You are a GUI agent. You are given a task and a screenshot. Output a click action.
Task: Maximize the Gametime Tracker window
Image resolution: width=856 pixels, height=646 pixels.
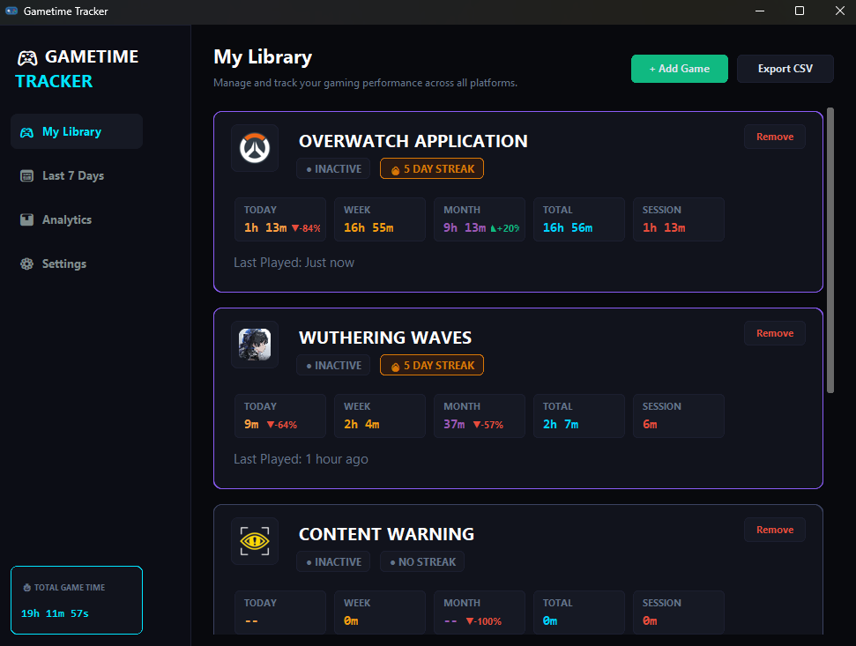point(800,11)
